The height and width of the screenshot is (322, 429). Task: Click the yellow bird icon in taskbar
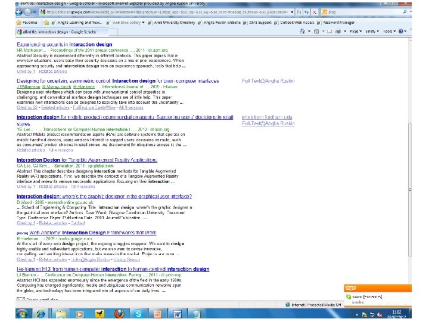pos(100,314)
